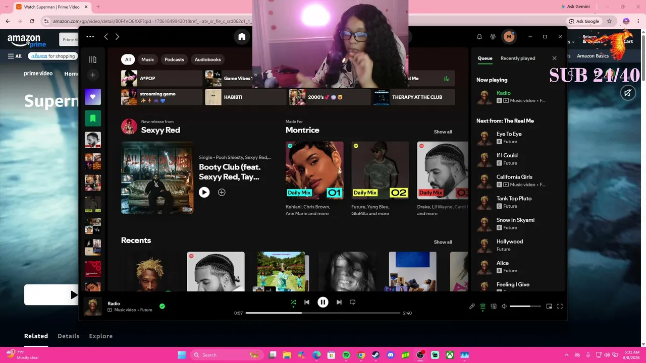646x363 pixels.
Task: Toggle the Queue view button
Action: [x=483, y=306]
